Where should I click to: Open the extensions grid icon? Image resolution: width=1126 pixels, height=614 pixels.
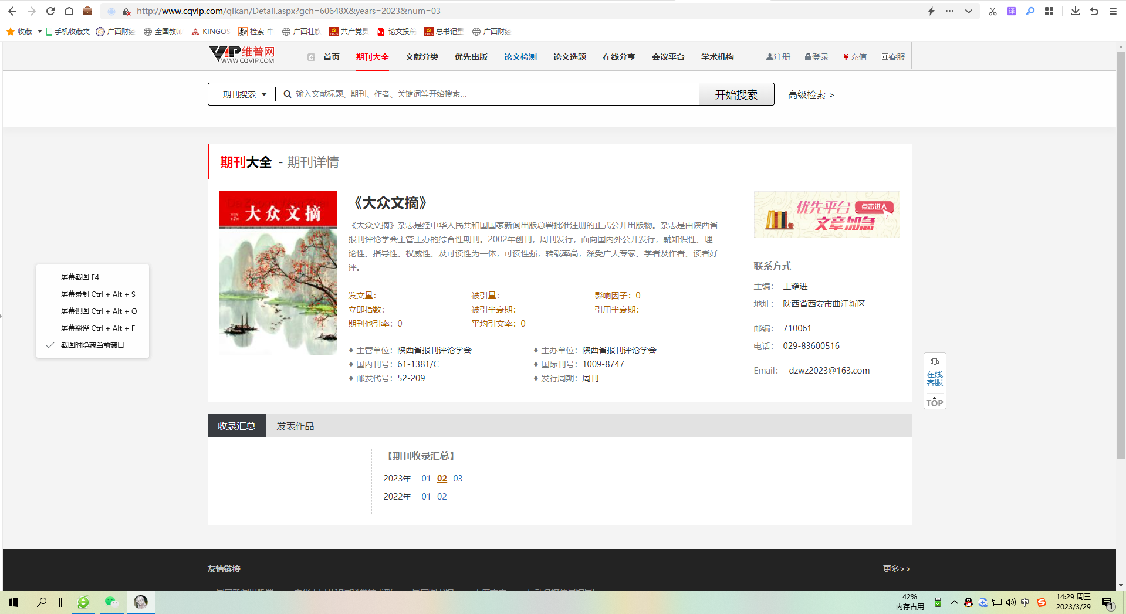1049,11
